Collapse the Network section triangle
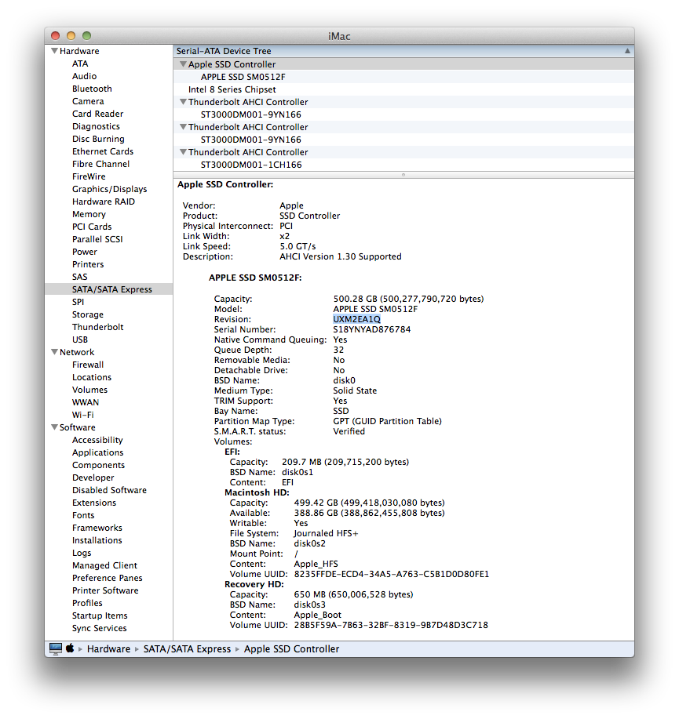679x719 pixels. tap(55, 352)
